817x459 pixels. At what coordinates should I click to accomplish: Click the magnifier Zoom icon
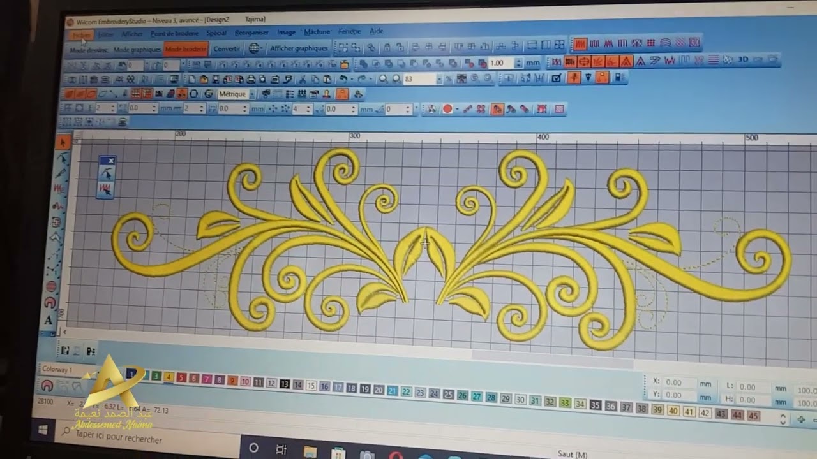coord(383,79)
